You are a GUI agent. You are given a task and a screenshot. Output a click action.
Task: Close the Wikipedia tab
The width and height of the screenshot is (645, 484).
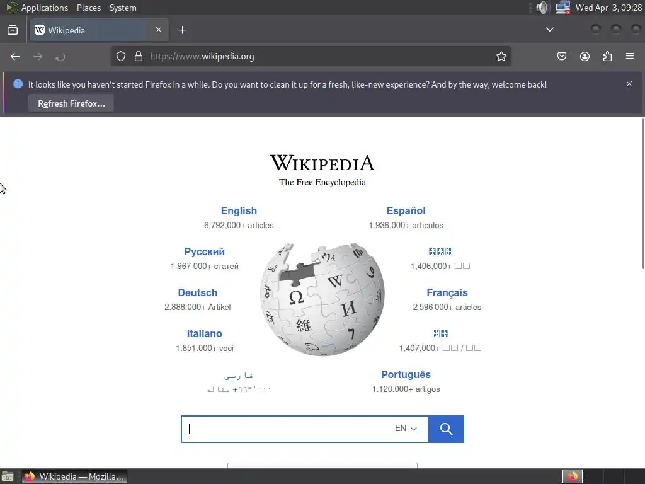coord(159,30)
